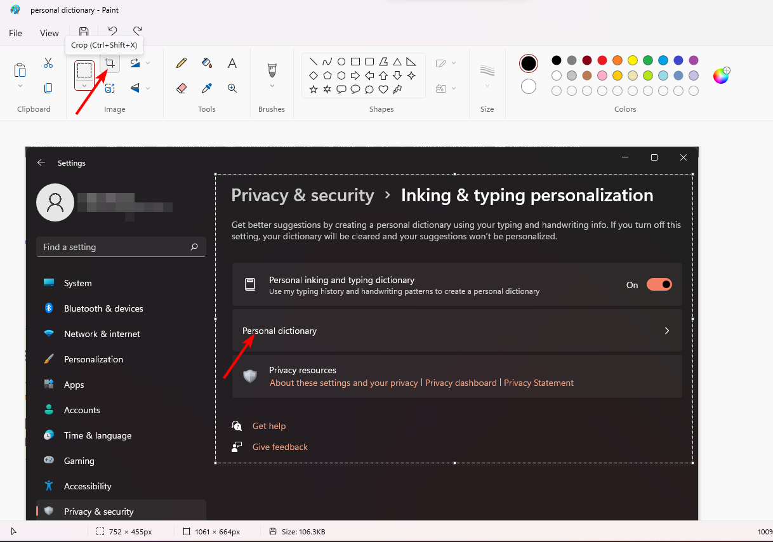Click the Privacy dashboard link
The image size is (773, 542).
point(461,383)
